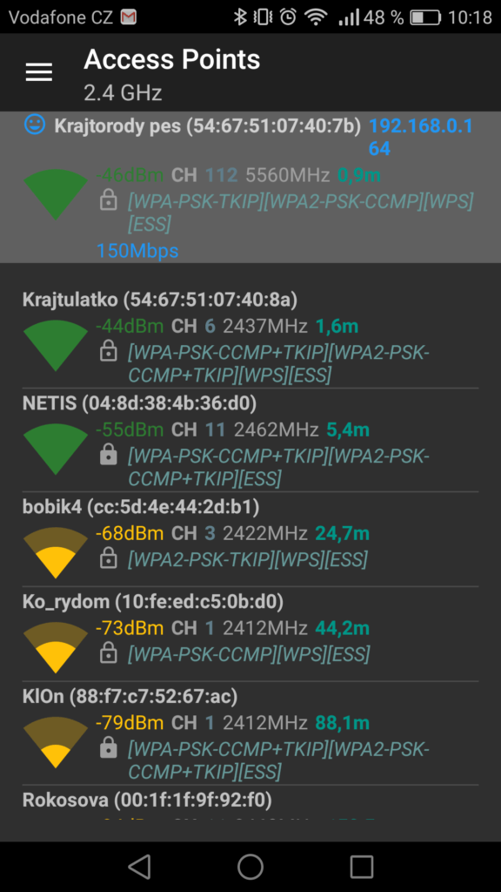Tap the 150Mbps link speed text
This screenshot has width=501, height=892.
137,250
